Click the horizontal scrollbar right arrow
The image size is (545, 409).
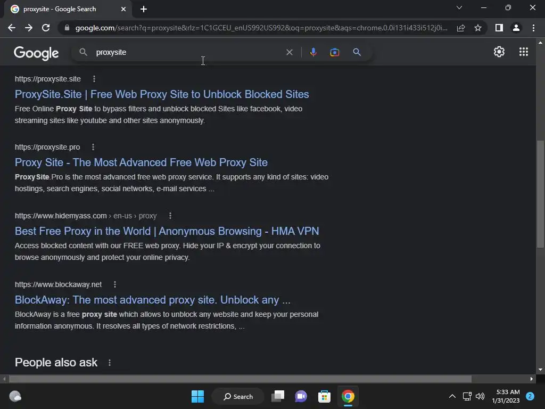pos(532,379)
